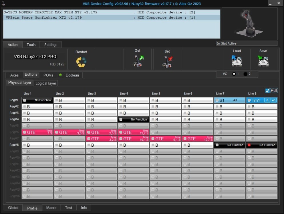
Task: Click the Load disk icon
Action: coord(237,61)
